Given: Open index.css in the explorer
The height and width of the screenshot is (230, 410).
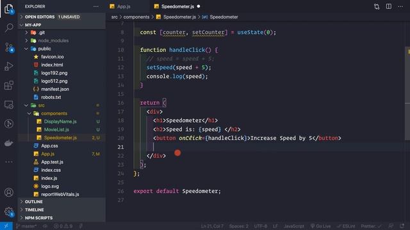Looking at the screenshot, I should click(51, 170).
